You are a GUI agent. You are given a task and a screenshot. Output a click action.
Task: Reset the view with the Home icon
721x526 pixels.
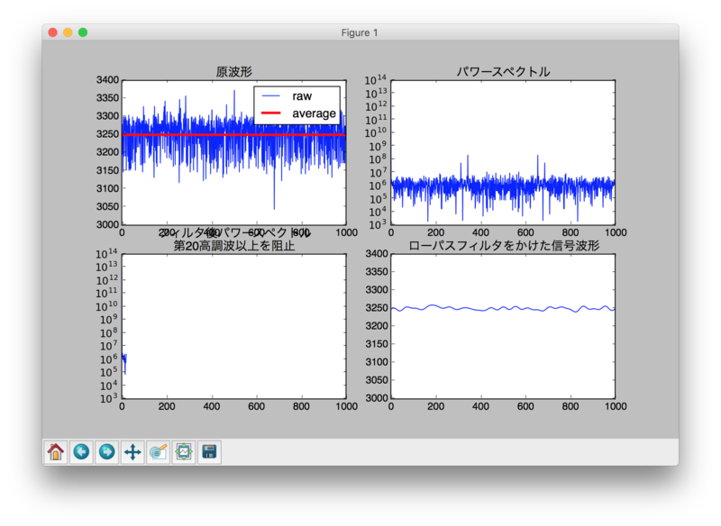click(x=56, y=452)
